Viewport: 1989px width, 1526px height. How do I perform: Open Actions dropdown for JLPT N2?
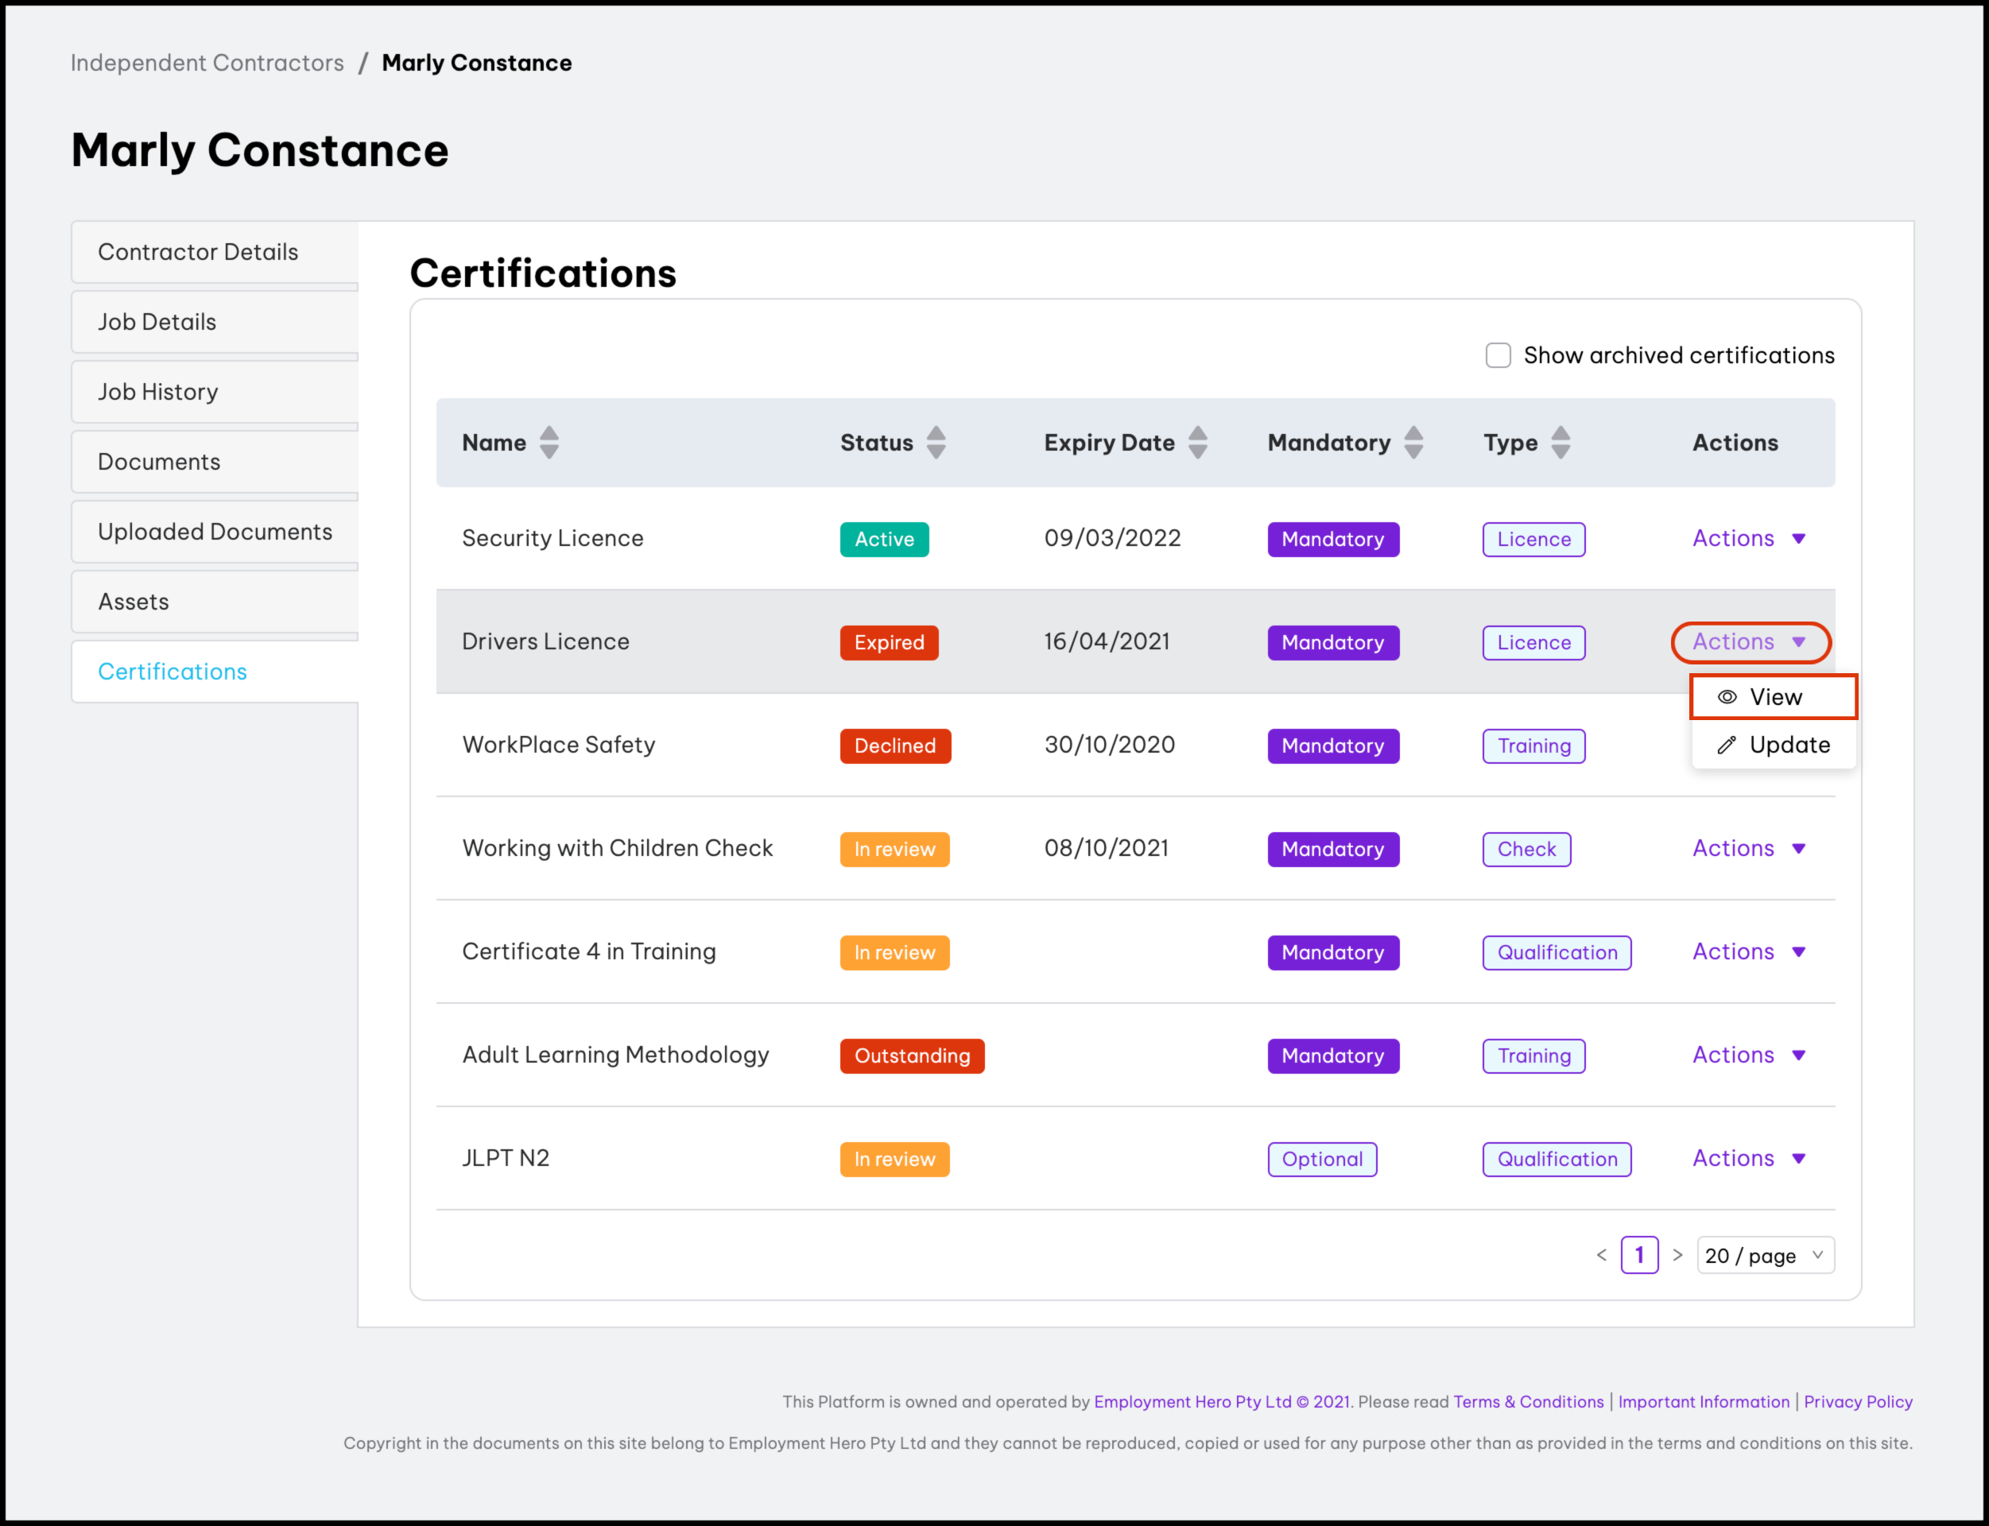(1748, 1158)
